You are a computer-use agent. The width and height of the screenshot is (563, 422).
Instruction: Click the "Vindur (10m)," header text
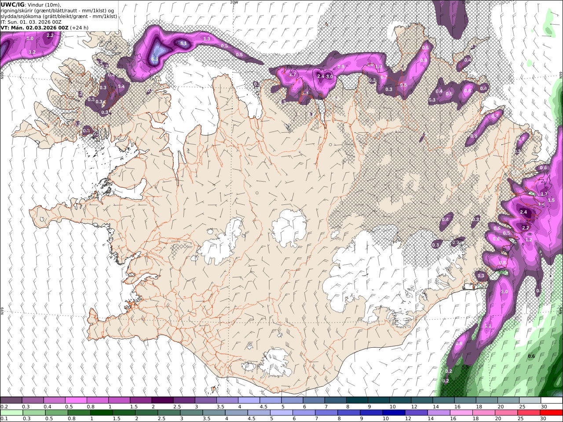click(44, 5)
